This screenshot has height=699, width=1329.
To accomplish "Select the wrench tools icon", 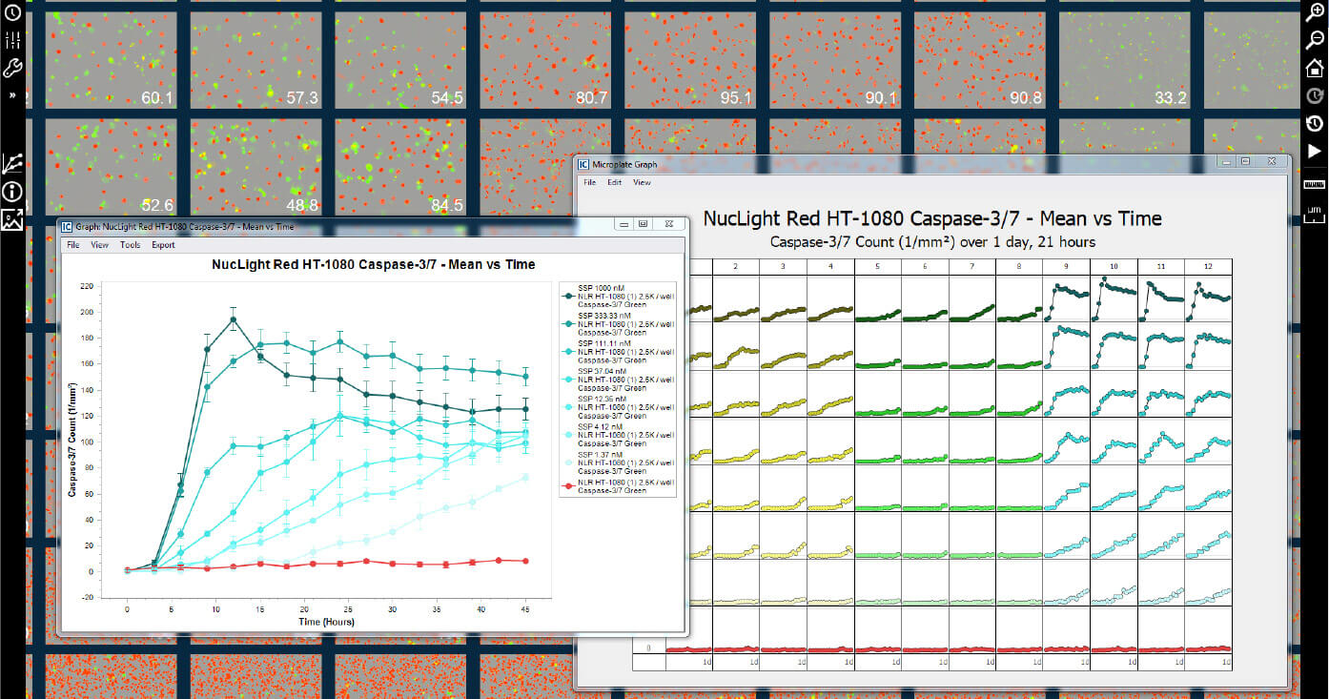I will pos(12,68).
